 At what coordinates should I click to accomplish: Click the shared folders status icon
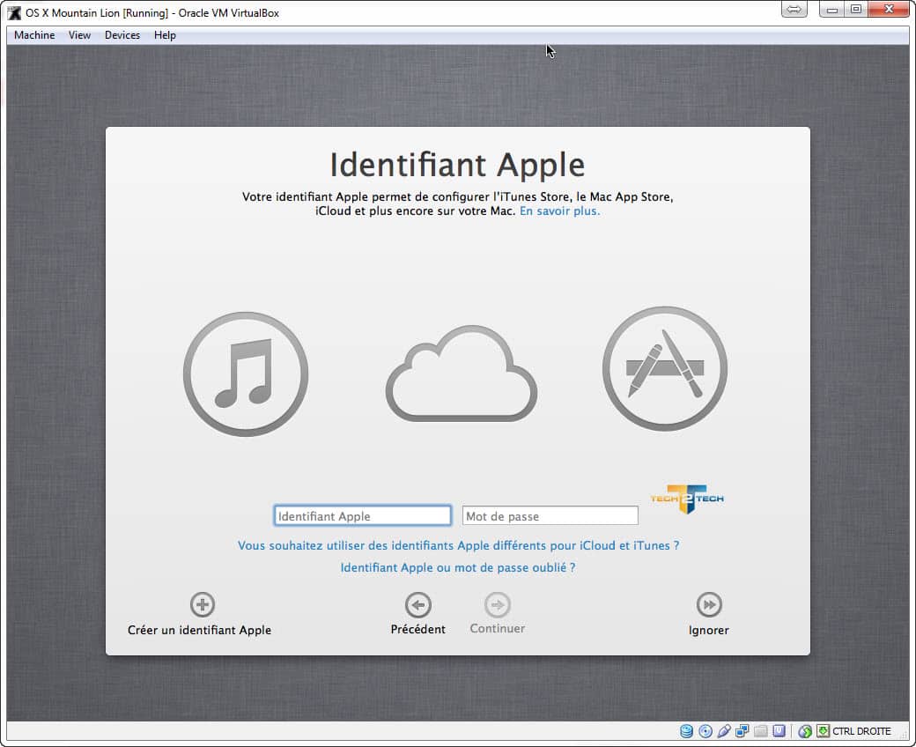pyautogui.click(x=761, y=730)
